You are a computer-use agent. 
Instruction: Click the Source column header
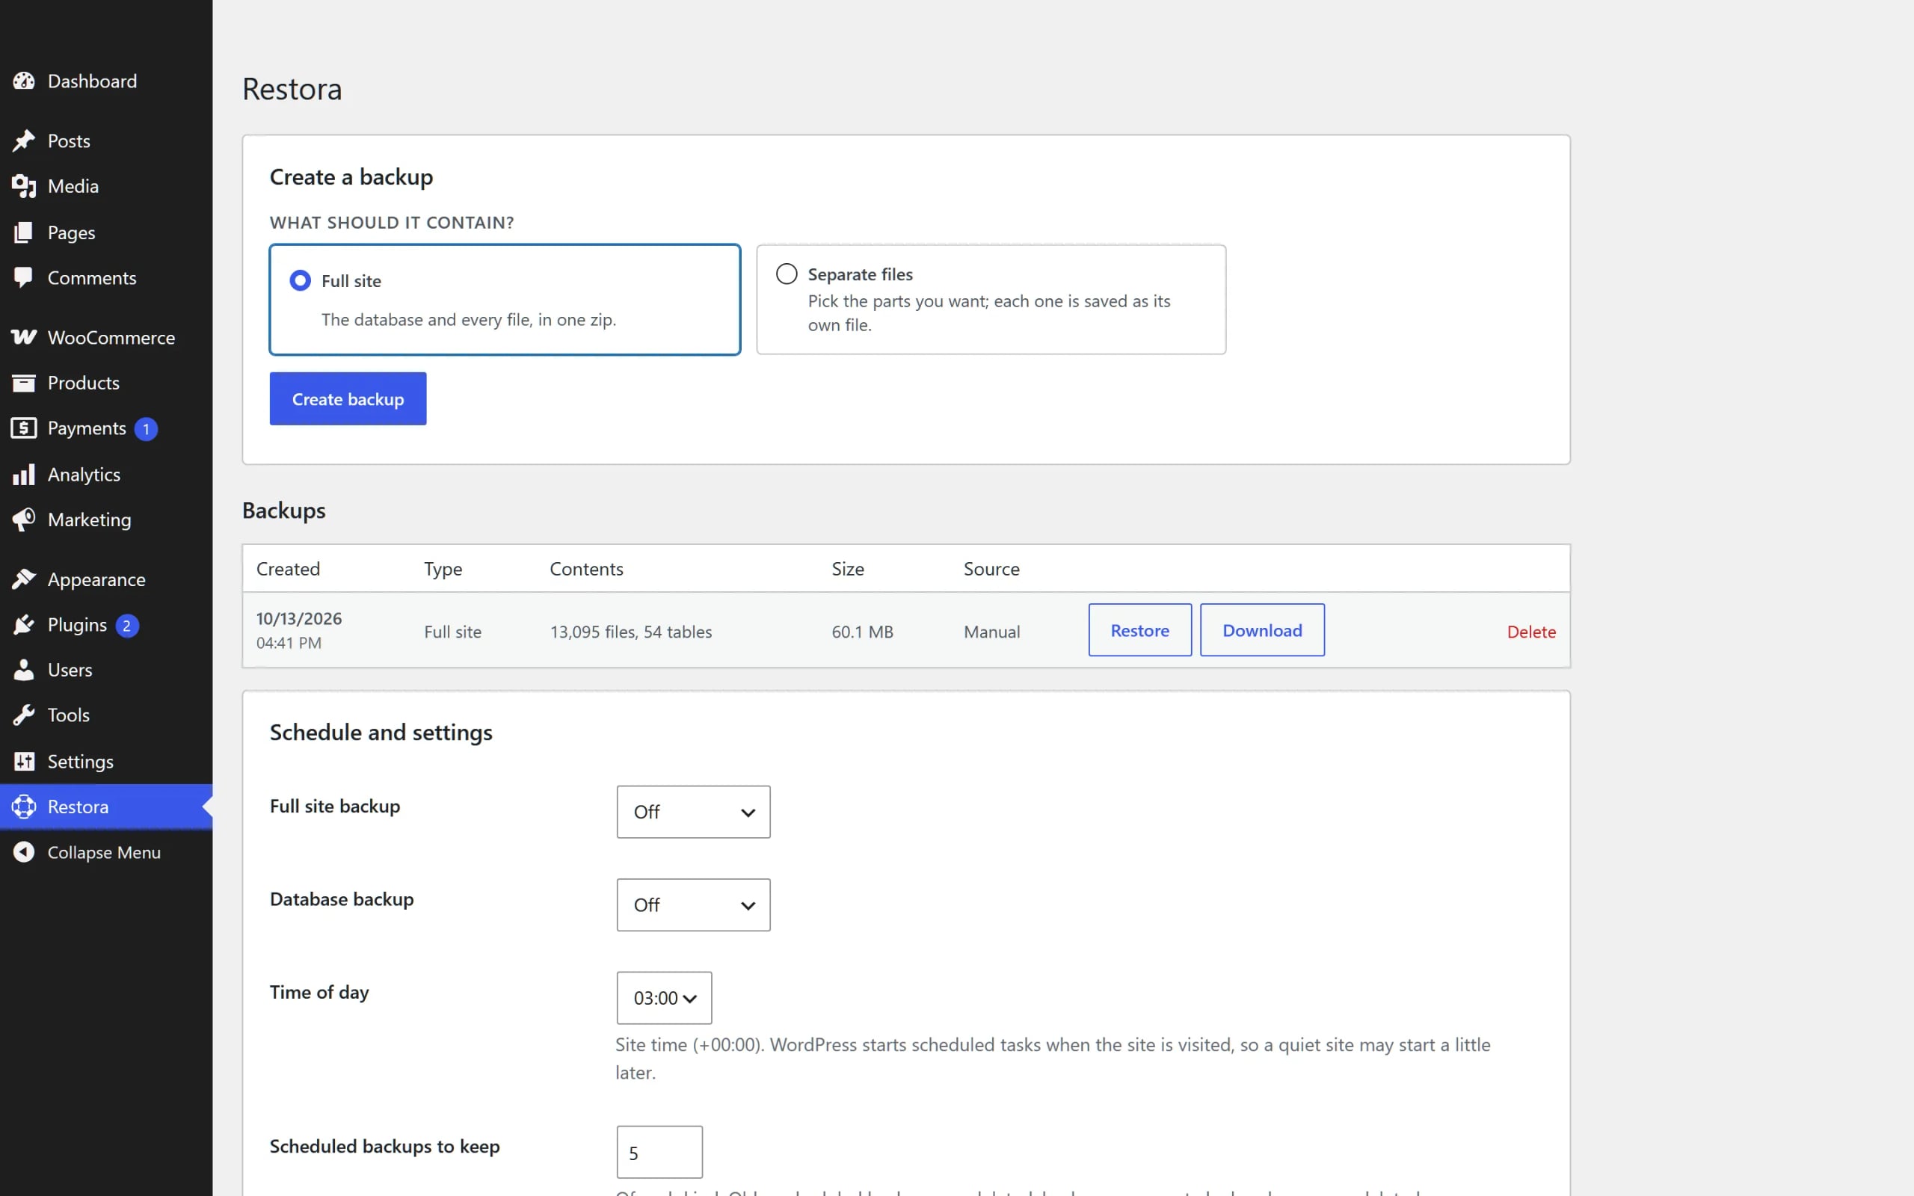tap(991, 569)
